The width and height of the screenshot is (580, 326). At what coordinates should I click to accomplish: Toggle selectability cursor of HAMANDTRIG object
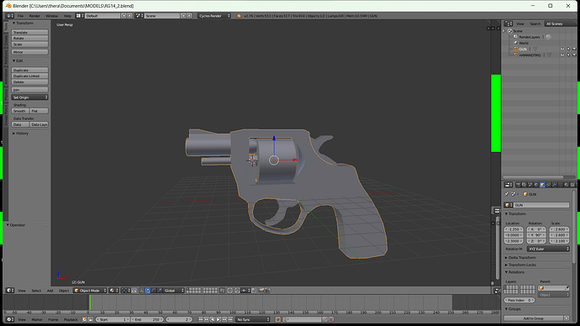point(568,55)
